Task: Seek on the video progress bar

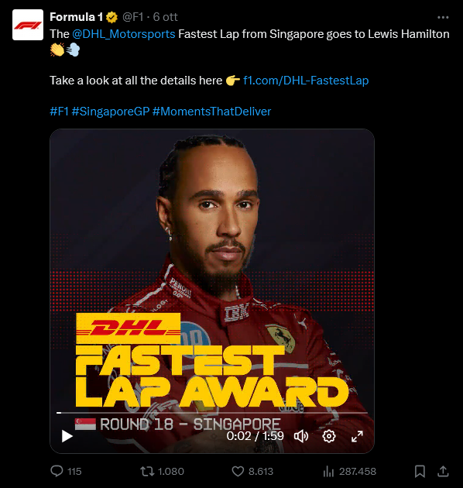Action: point(212,413)
